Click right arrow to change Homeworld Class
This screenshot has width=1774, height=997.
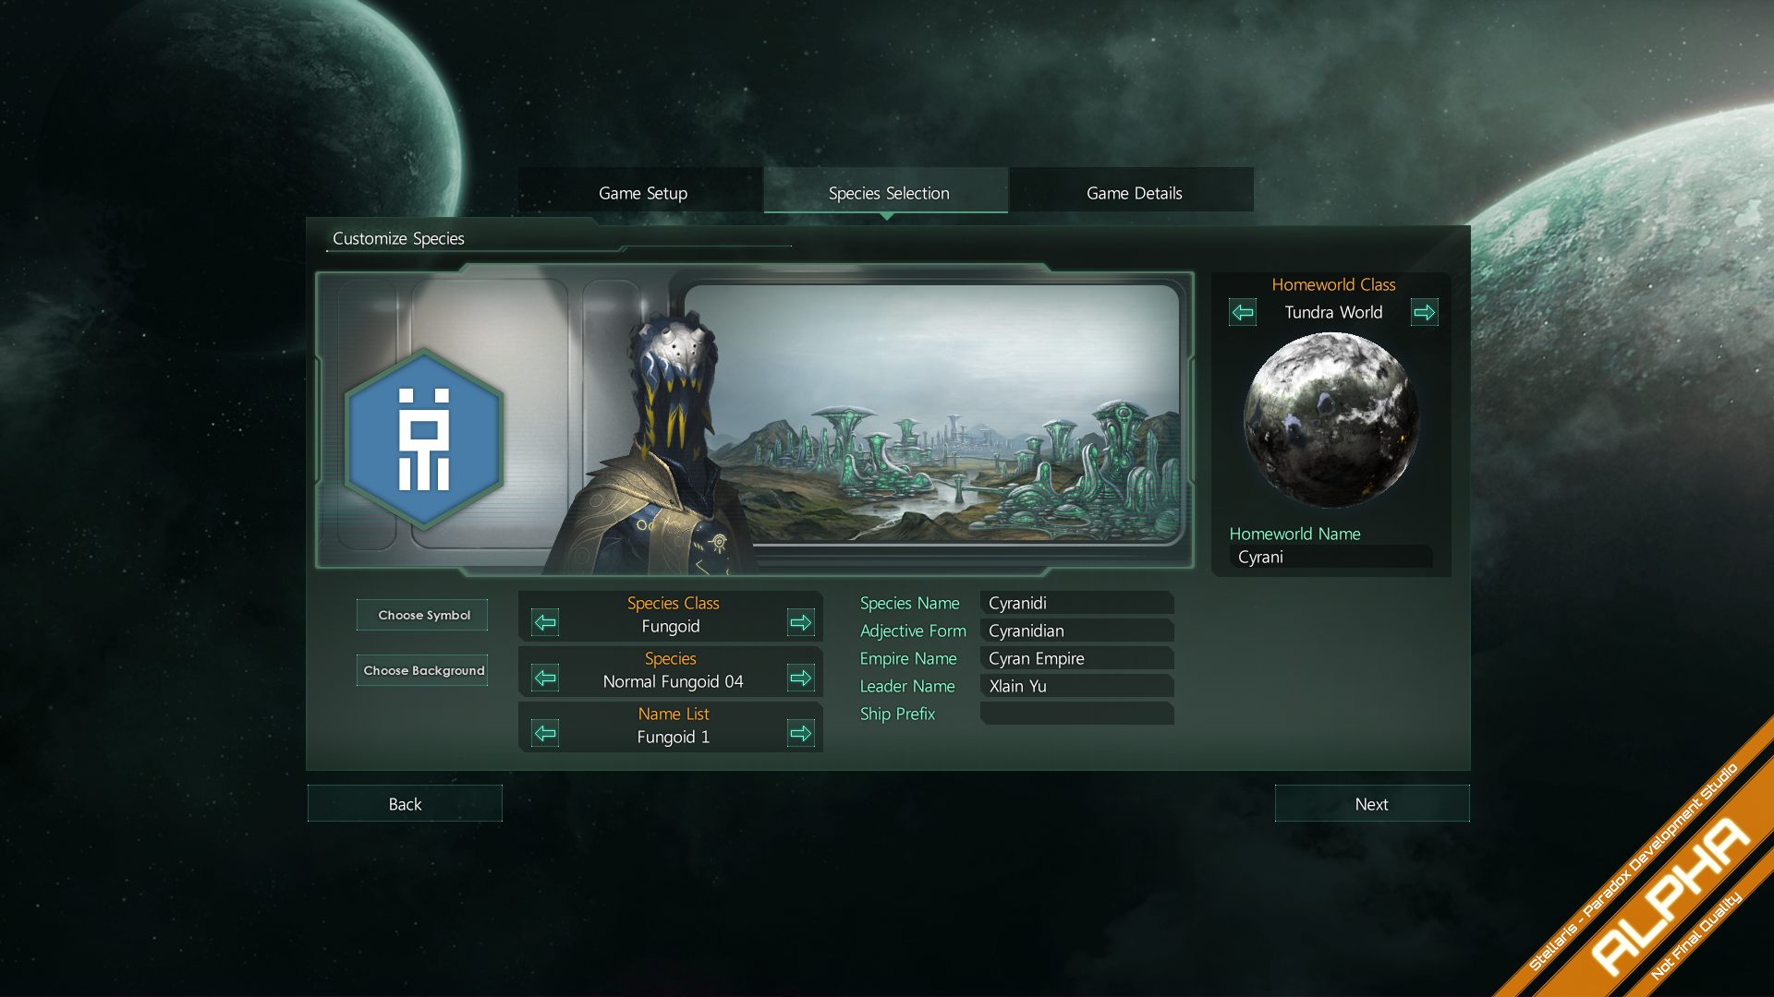coord(1426,313)
